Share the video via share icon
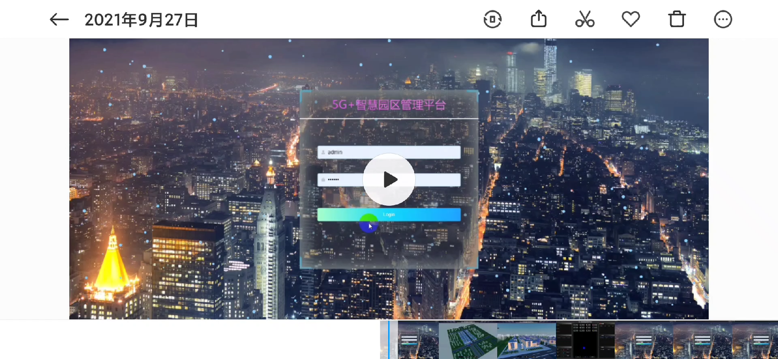Screen dimensions: 778x359 (x=538, y=20)
